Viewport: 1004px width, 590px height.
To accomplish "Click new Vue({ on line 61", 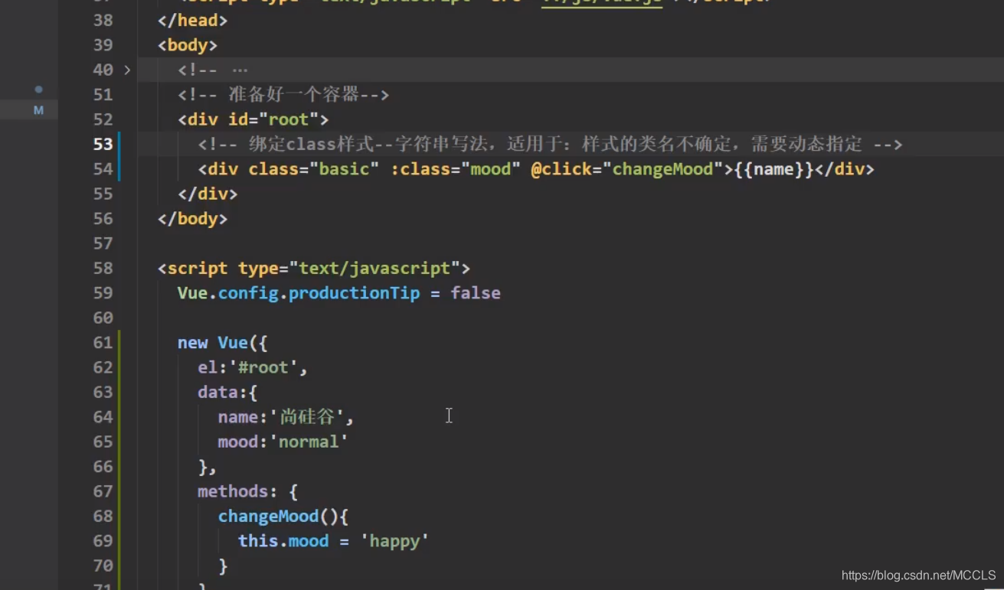I will click(x=222, y=343).
